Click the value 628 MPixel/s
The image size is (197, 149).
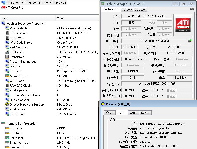65,109
